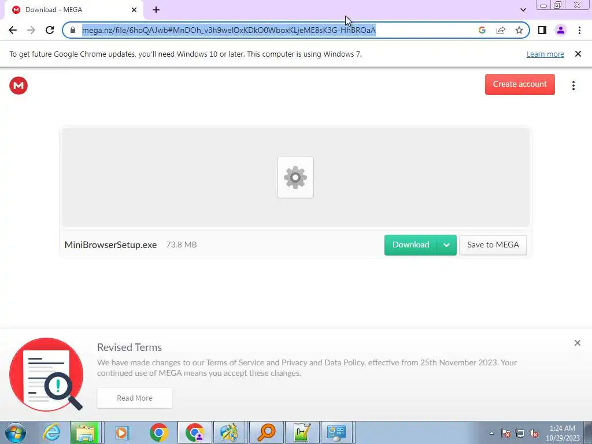Image resolution: width=592 pixels, height=444 pixels.
Task: Open the shield tool app in the taskbar
Action: 230,432
